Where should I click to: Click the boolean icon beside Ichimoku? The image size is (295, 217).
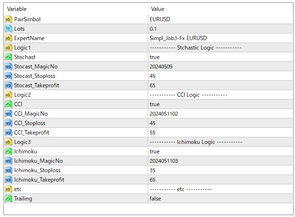click(x=8, y=151)
